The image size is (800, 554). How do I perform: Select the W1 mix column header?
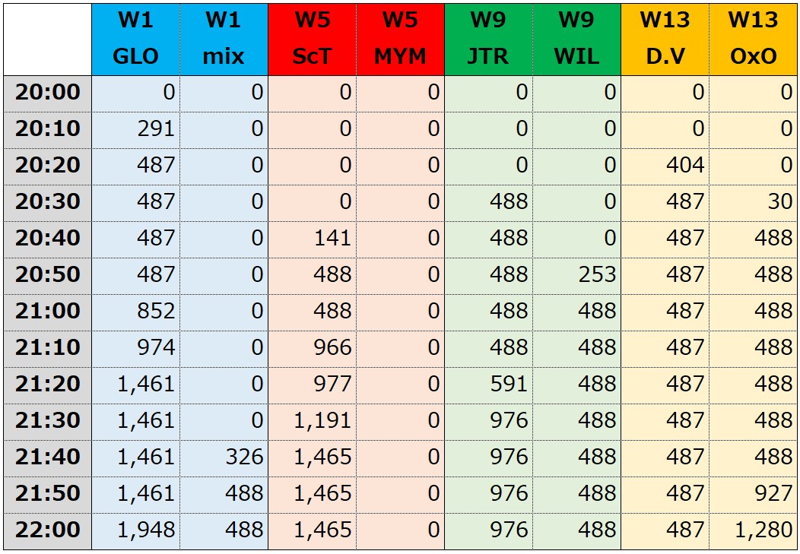coord(224,40)
